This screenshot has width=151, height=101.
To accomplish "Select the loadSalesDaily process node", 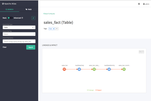I will [x=79, y=69].
